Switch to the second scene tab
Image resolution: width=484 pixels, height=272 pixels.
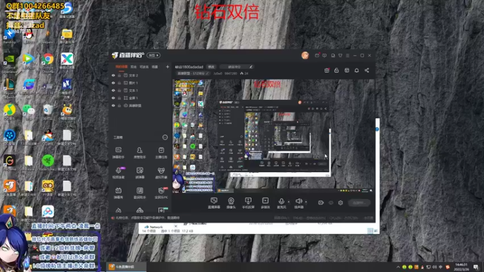point(133,66)
